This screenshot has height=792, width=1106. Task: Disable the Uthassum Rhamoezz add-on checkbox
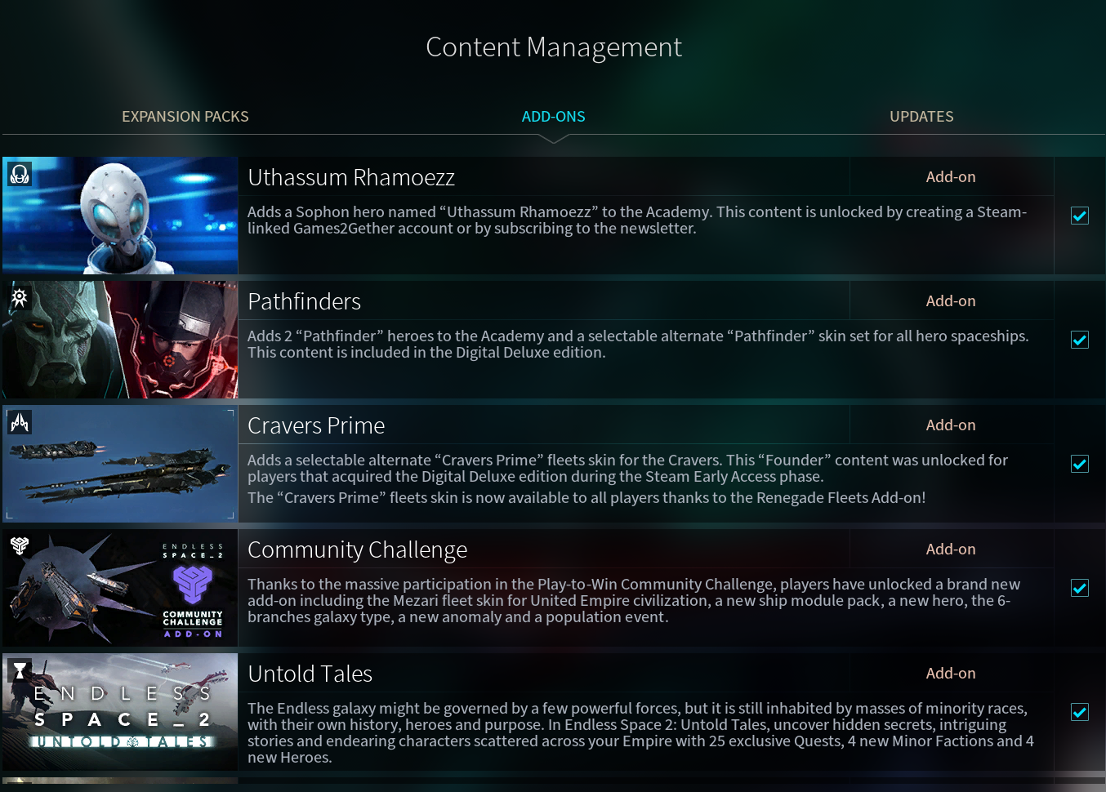1080,216
